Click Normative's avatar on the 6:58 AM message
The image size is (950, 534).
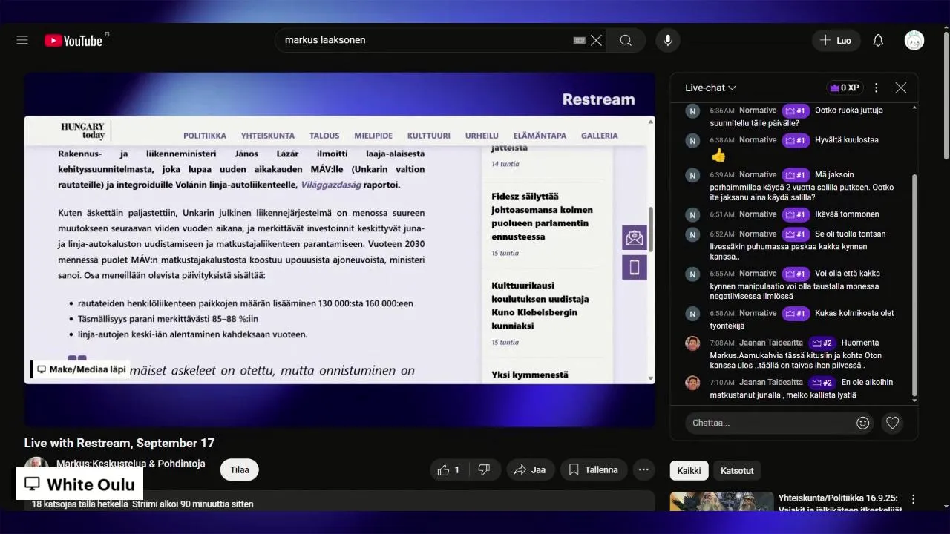pos(692,314)
